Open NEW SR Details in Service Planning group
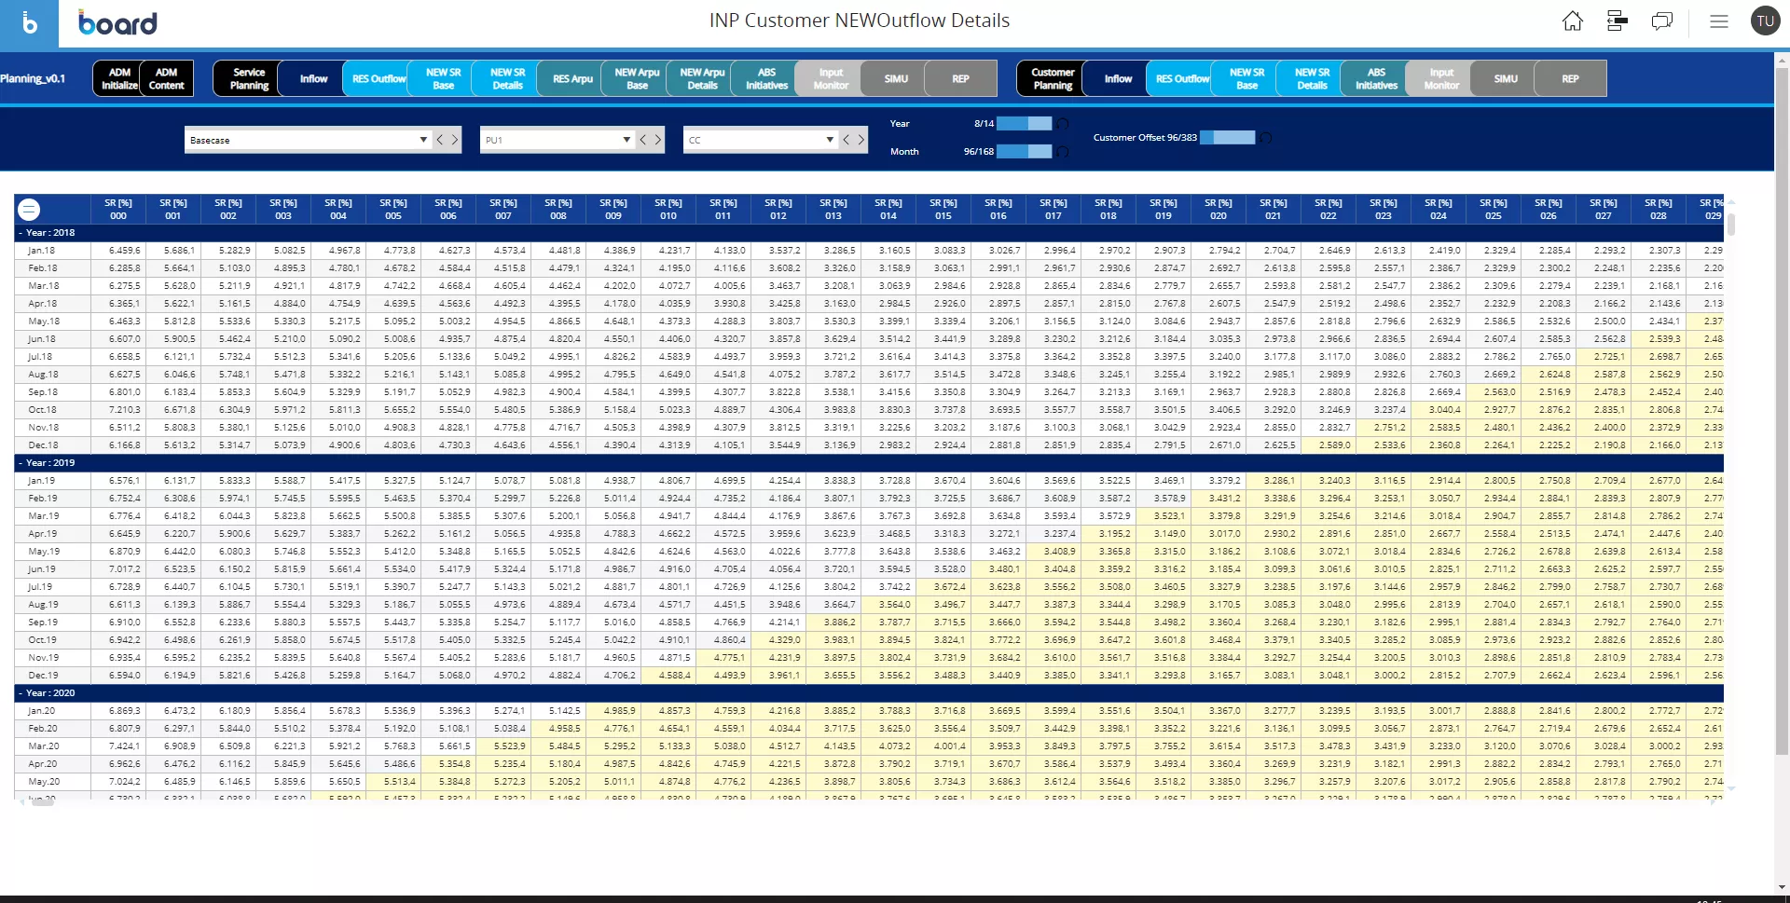Viewport: 1790px width, 903px height. [x=507, y=78]
